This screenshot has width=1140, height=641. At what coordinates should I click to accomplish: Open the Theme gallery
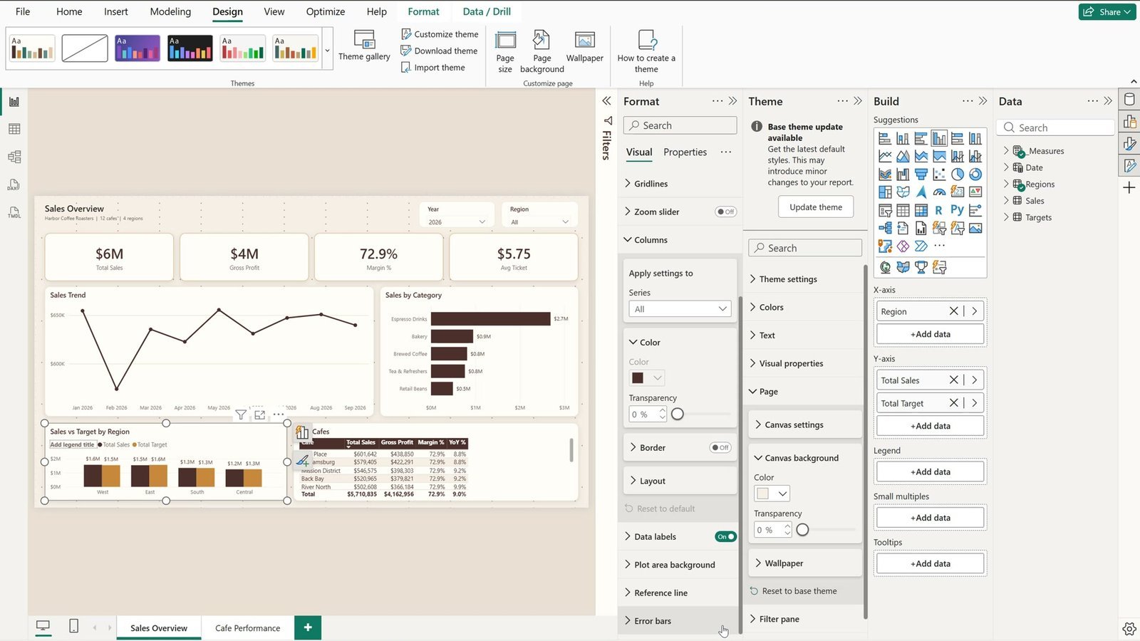tap(364, 46)
